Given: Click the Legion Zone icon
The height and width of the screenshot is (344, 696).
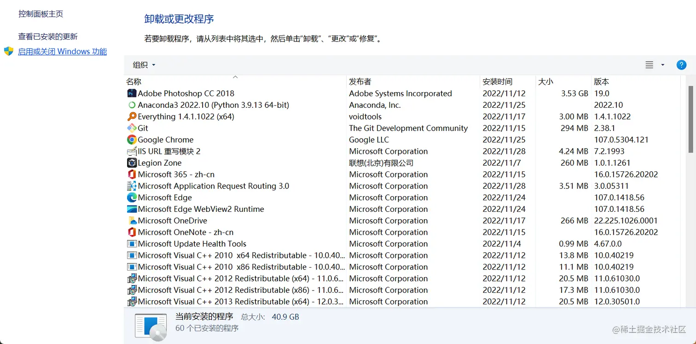Looking at the screenshot, I should point(132,163).
